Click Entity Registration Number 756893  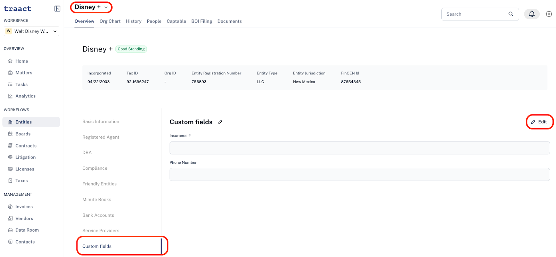point(199,82)
